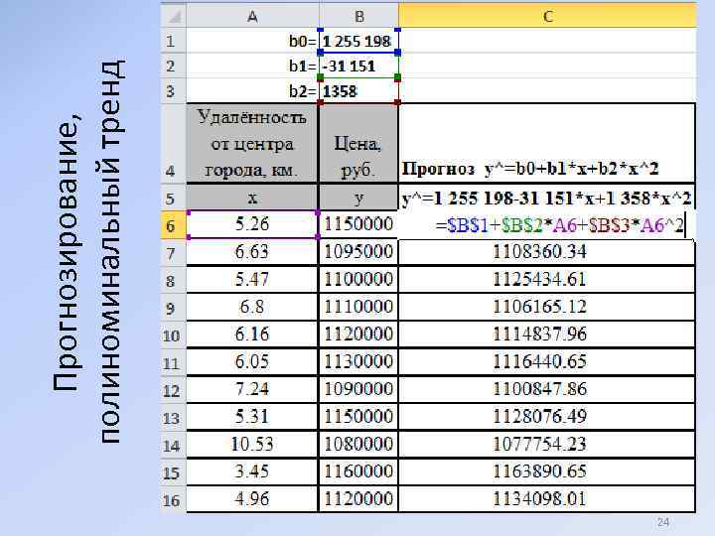Select cell with value 6.63
This screenshot has width=715, height=536.
tap(252, 252)
